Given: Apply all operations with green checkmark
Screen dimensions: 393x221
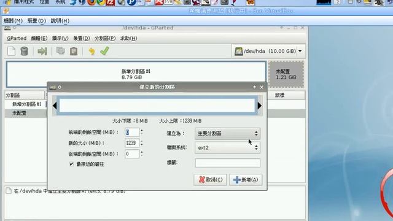Looking at the screenshot, I should [x=104, y=51].
